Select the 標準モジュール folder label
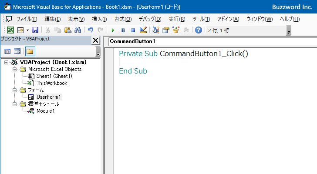317x174 pixels. 44,104
